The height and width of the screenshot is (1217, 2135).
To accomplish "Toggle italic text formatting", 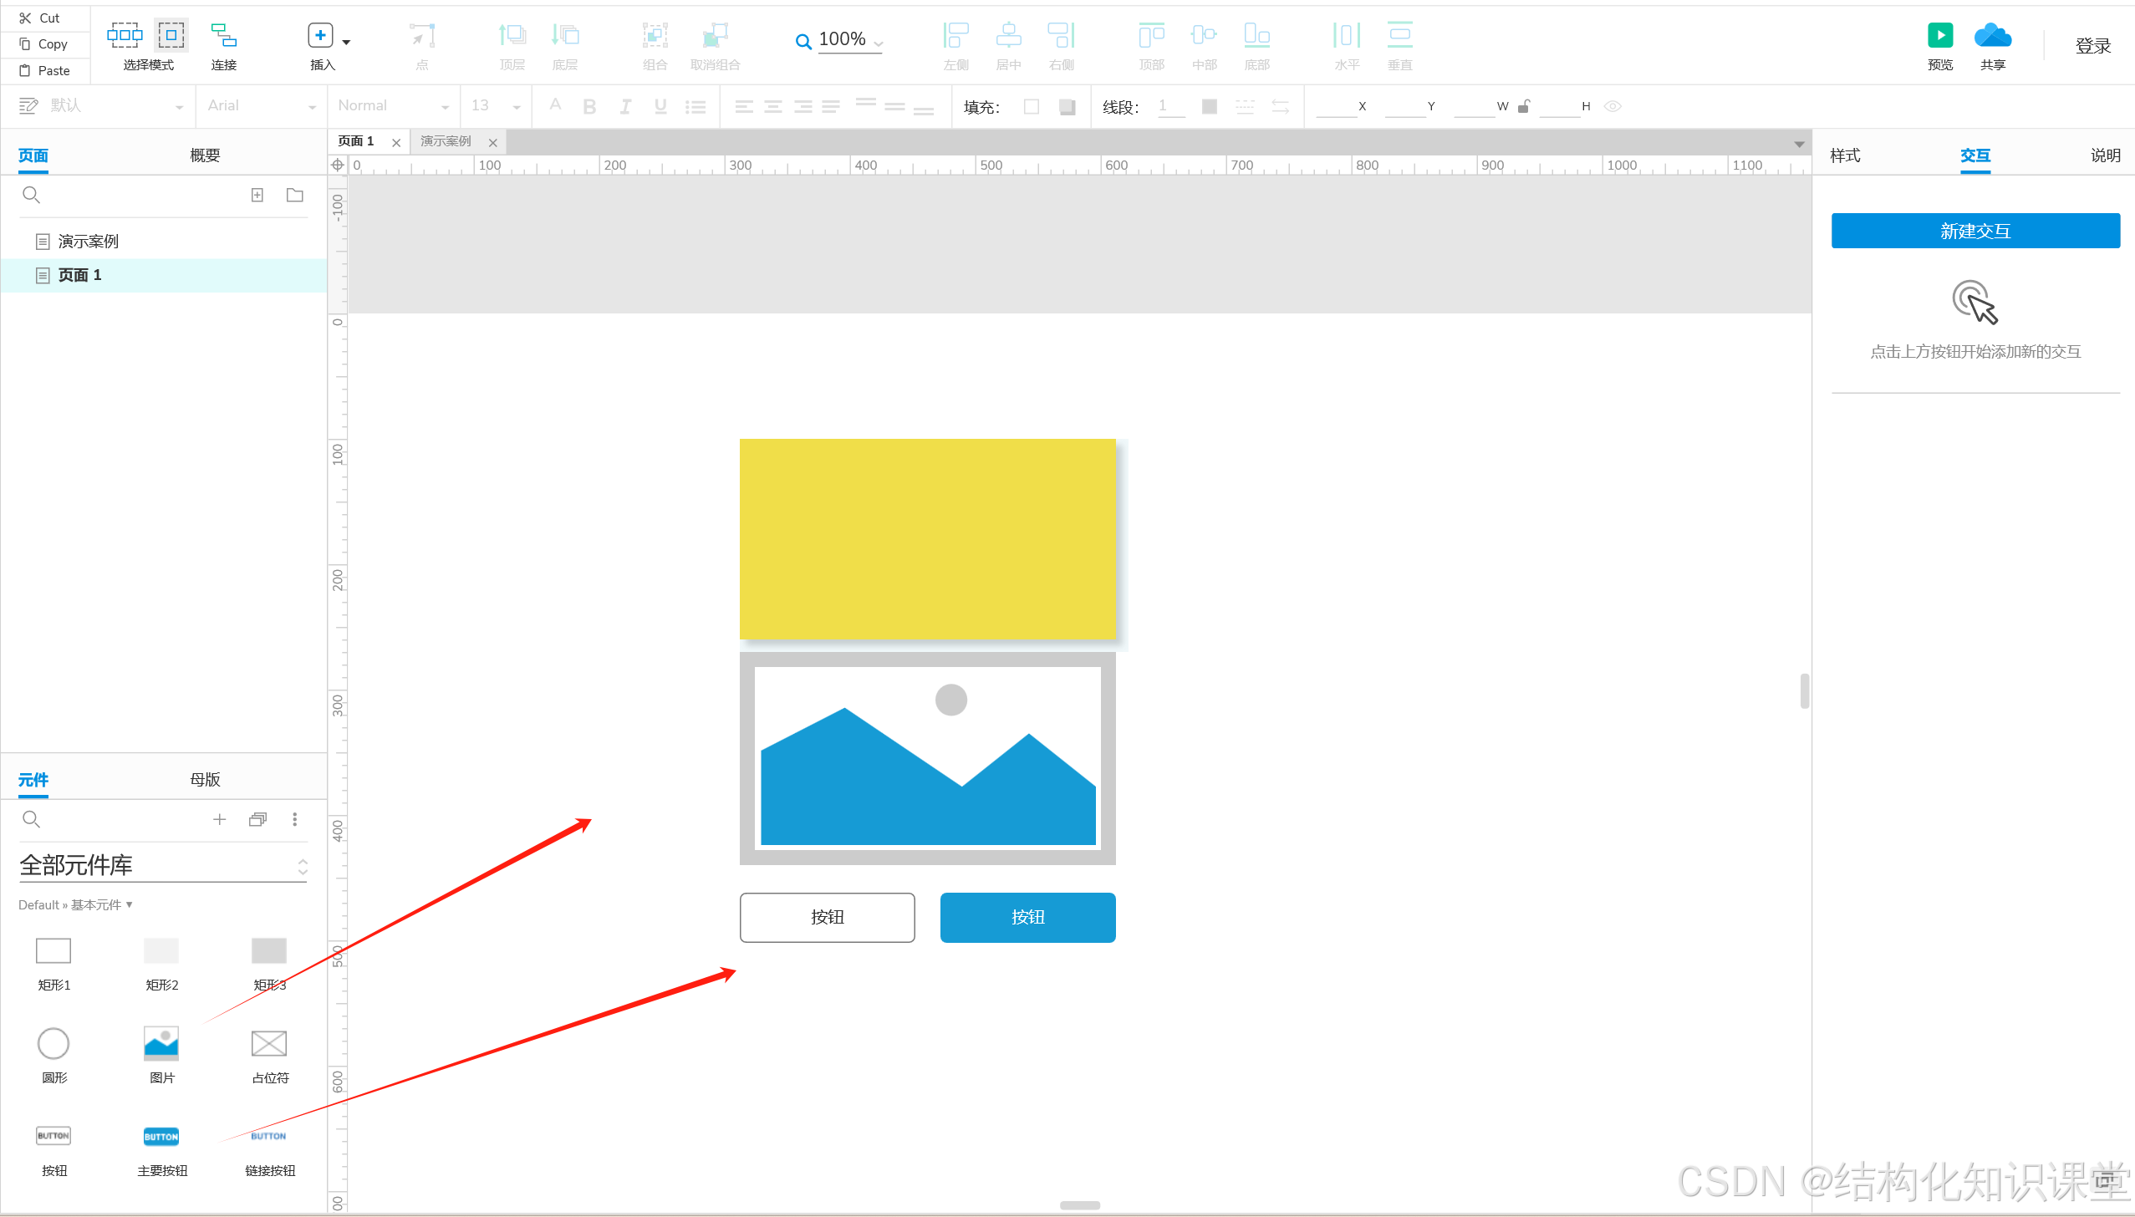I will tap(625, 106).
